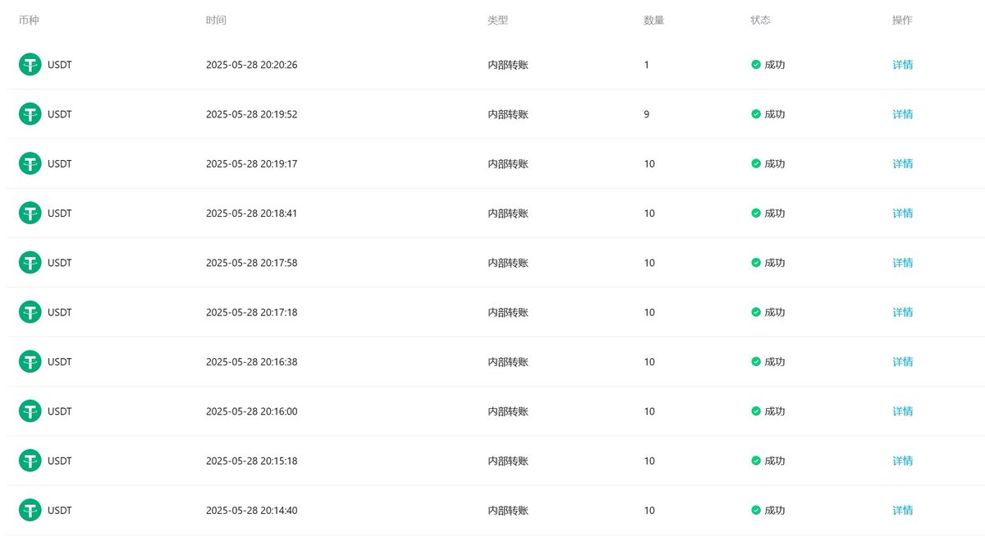Viewport: 985px width, 537px height.
Task: Click the 成功 status text in the 20:15:18 row
Action: pos(775,461)
